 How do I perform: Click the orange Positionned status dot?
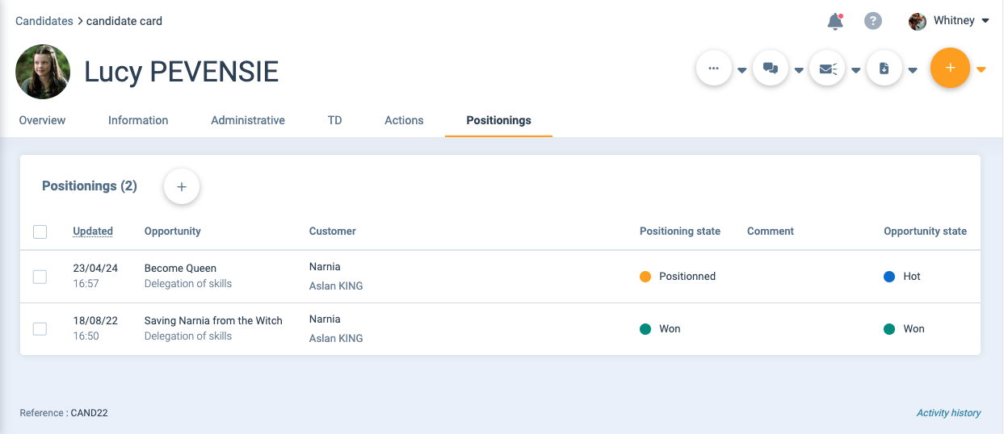[x=645, y=277]
